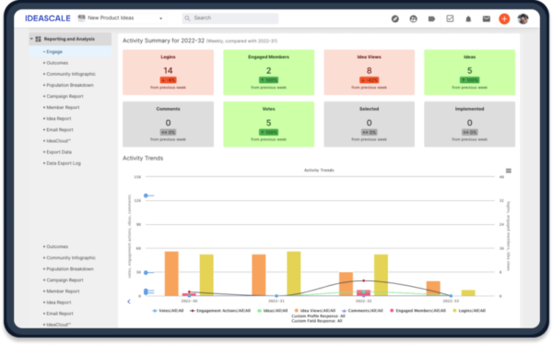553x345 pixels.
Task: Open Data Export Log in sidebar
Action: [x=64, y=163]
